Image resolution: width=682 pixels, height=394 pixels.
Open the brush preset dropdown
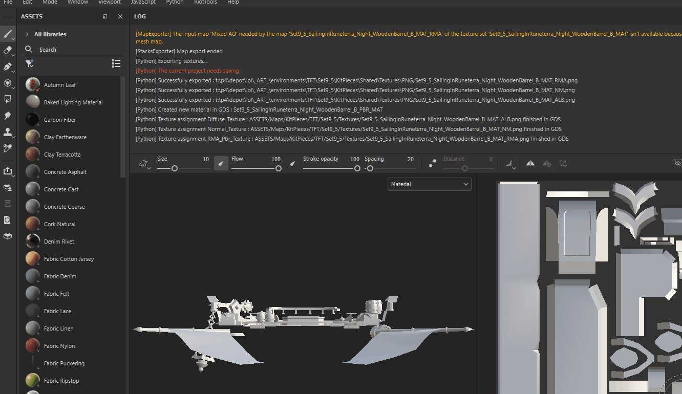click(144, 164)
